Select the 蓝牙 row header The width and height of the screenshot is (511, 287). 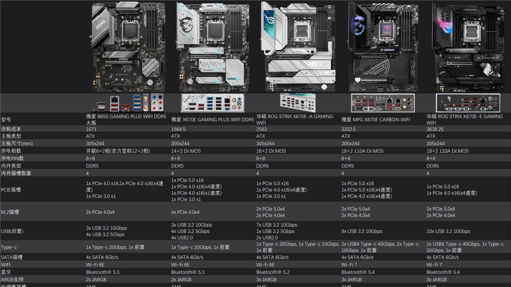tap(6, 272)
